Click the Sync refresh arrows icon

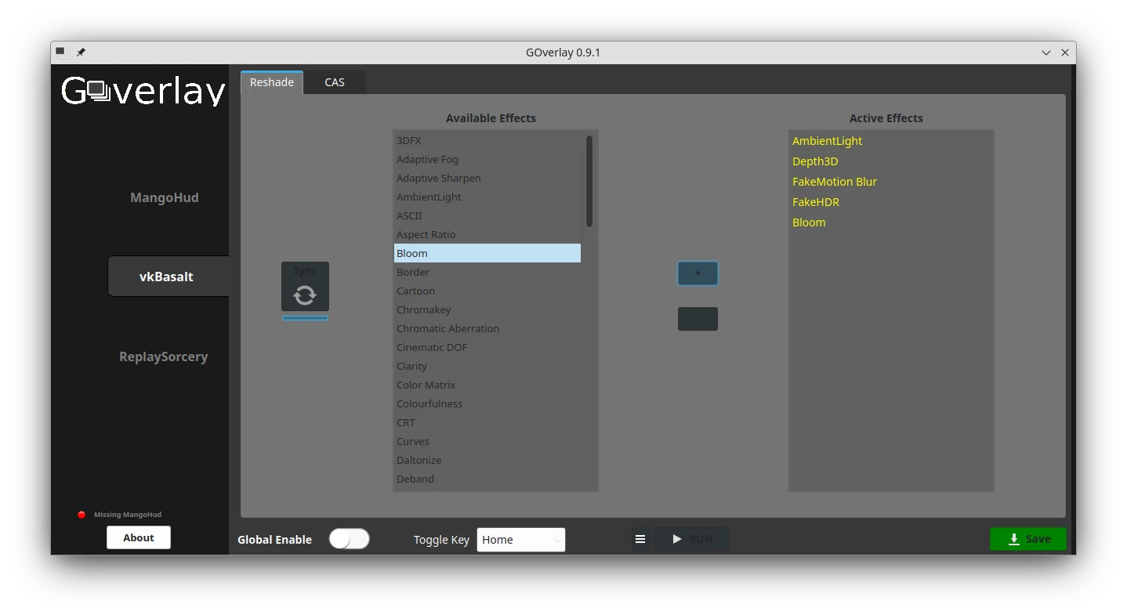(305, 295)
